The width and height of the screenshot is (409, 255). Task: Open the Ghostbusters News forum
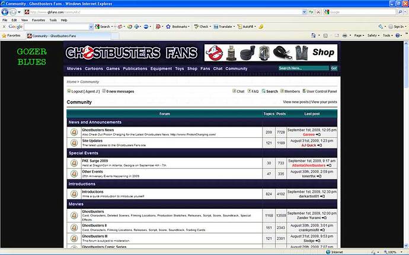click(98, 130)
